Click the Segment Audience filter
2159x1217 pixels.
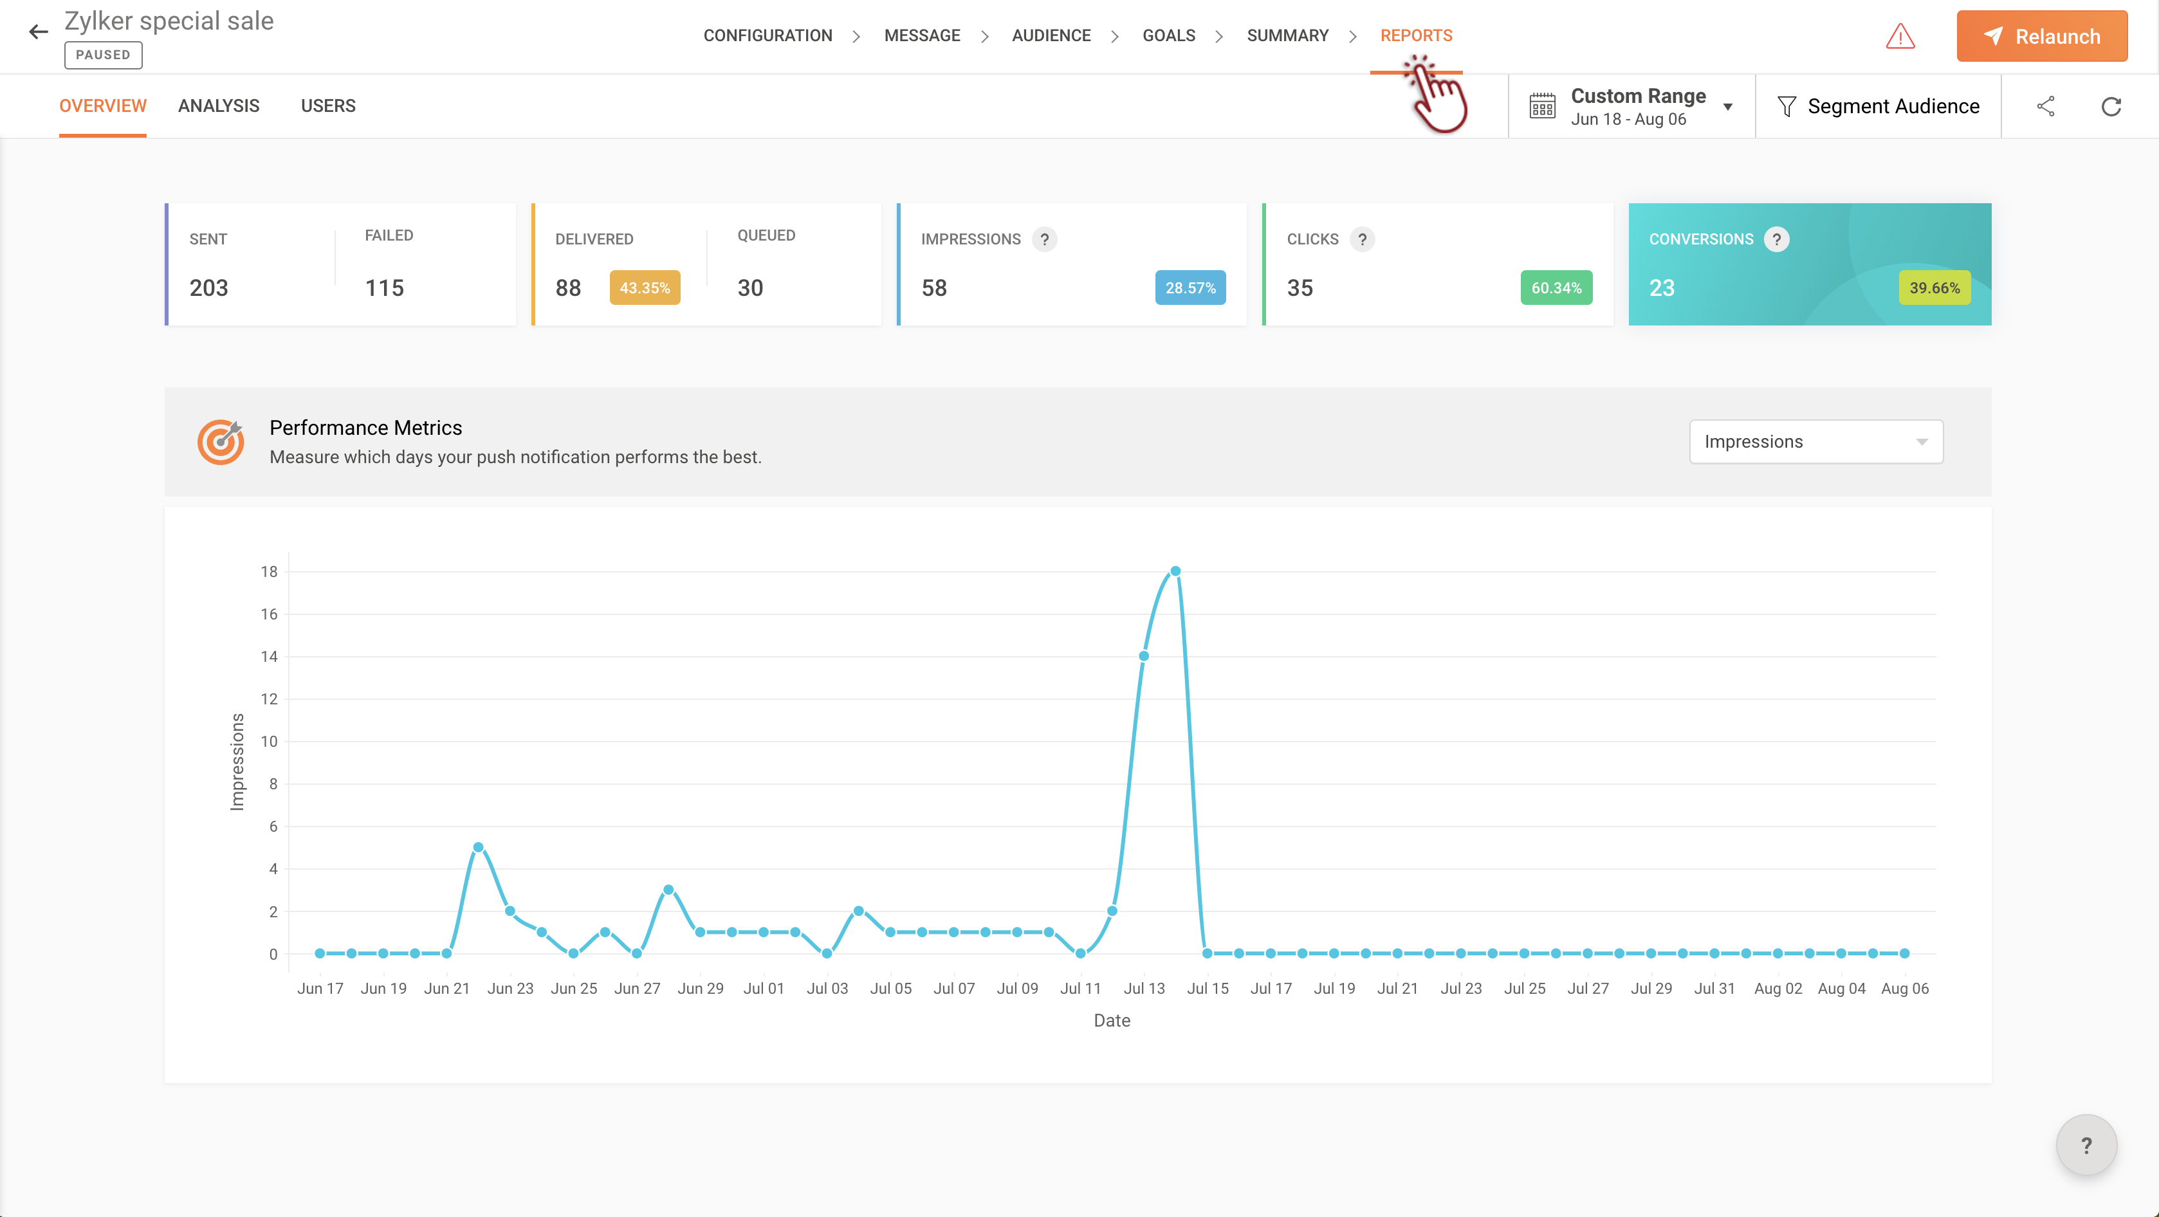(1879, 106)
